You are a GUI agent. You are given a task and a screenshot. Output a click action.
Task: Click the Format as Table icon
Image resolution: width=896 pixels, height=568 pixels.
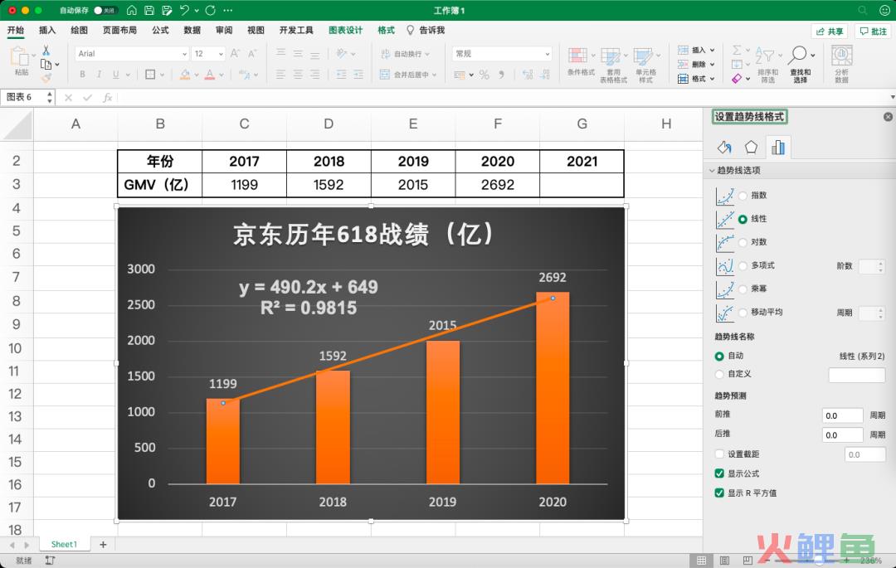tap(611, 56)
